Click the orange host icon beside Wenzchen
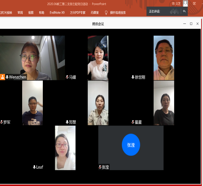 pyautogui.click(x=2, y=77)
